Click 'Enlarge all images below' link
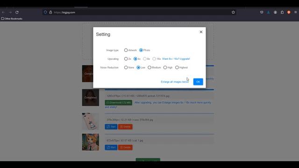The height and width of the screenshot is (168, 299). 175,82
